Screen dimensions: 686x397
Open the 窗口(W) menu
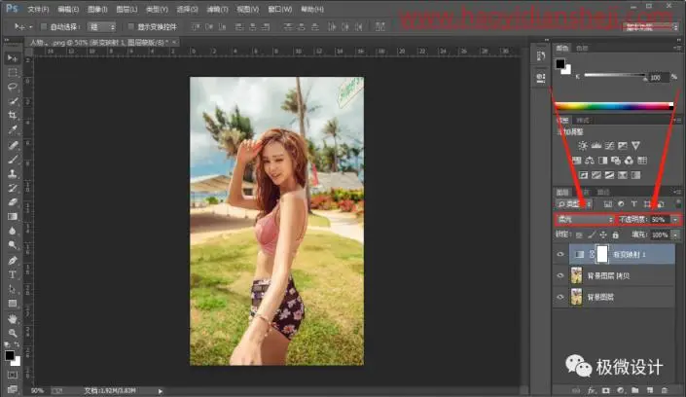click(280, 9)
